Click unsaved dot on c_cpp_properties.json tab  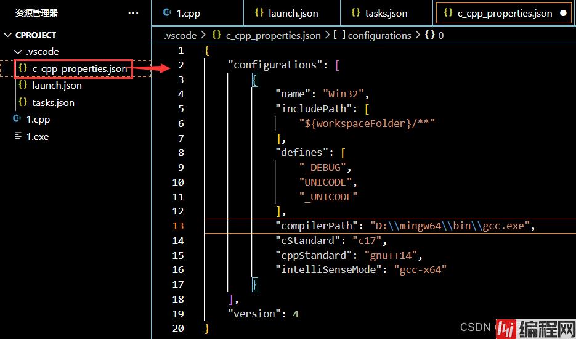pos(563,13)
